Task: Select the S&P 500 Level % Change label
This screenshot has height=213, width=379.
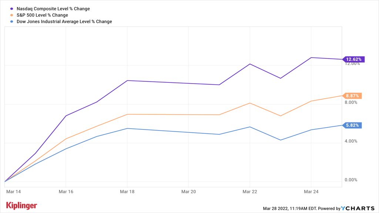Action: (x=43, y=15)
